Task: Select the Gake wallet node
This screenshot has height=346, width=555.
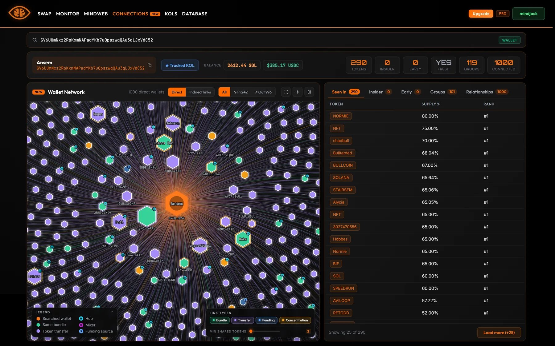Action: (243, 239)
